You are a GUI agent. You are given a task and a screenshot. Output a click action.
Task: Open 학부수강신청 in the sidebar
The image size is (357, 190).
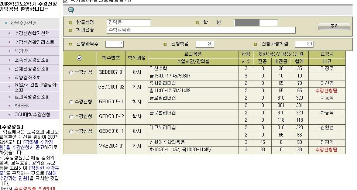coord(23,23)
